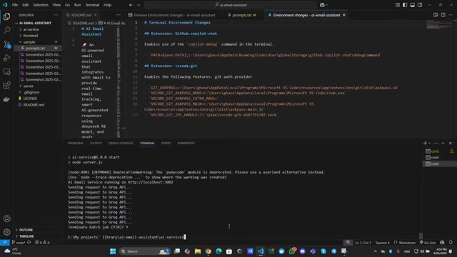
Task: Open the Copilot dropdown arrow in title bar
Action: pos(327,5)
